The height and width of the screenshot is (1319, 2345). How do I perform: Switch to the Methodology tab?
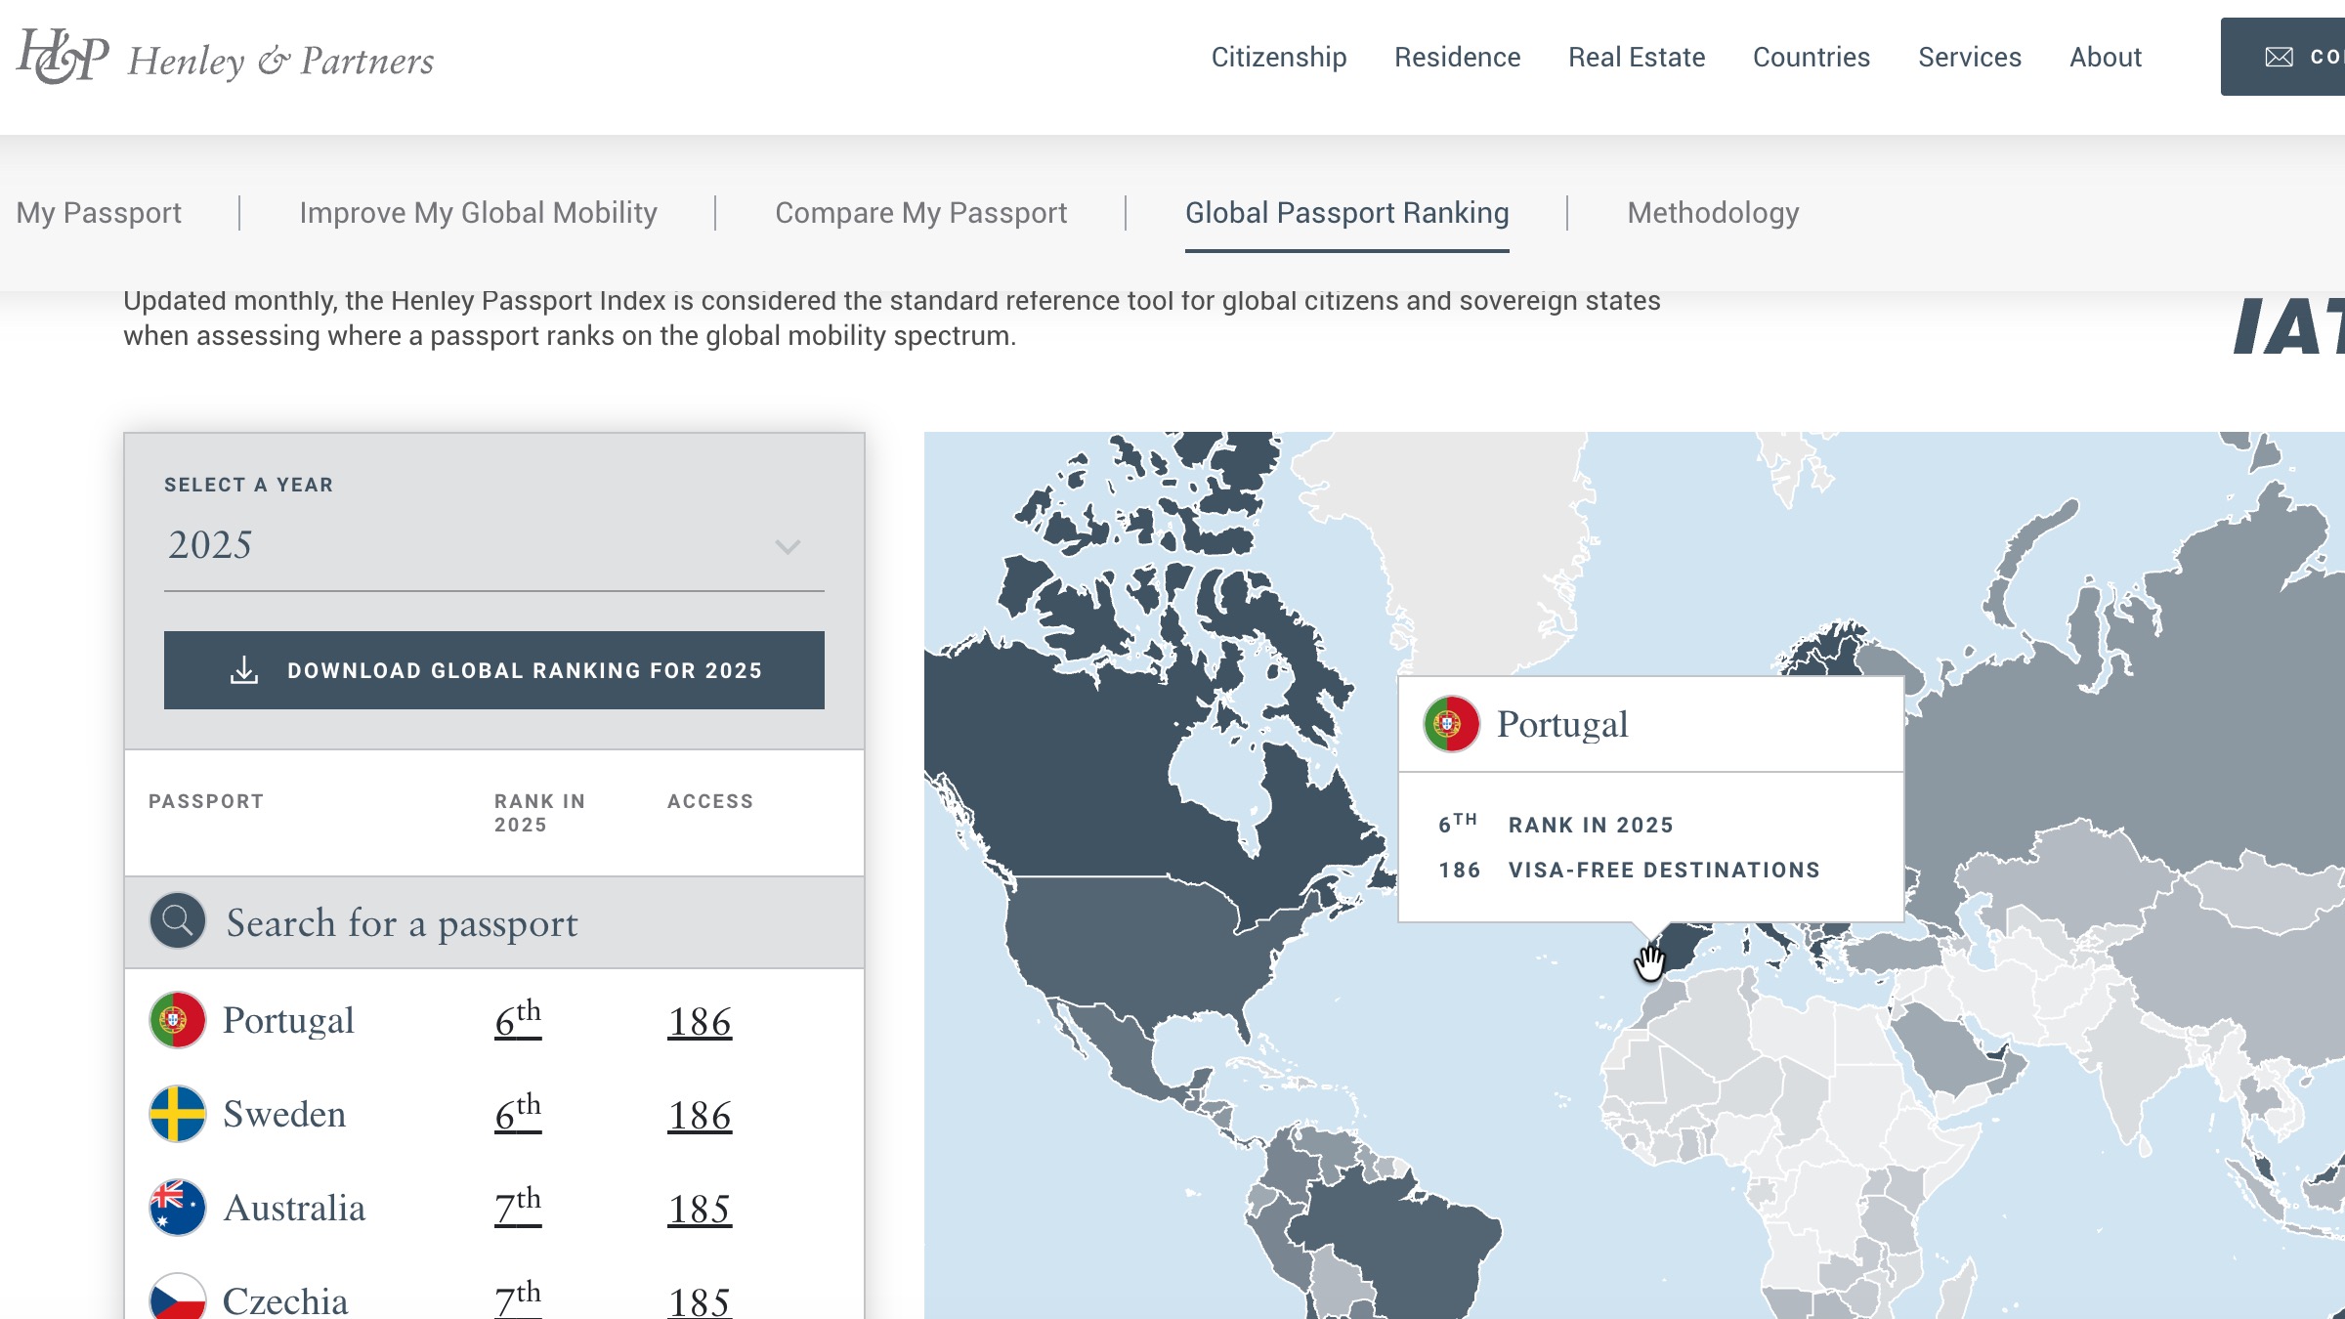[1712, 213]
